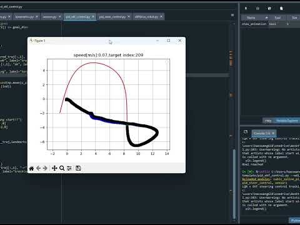
Task: Click the figure title speed and target index
Action: tap(108, 55)
